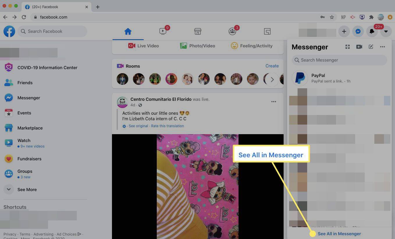
Task: Open Centro Comunitario El Florido page link
Action: [x=161, y=99]
